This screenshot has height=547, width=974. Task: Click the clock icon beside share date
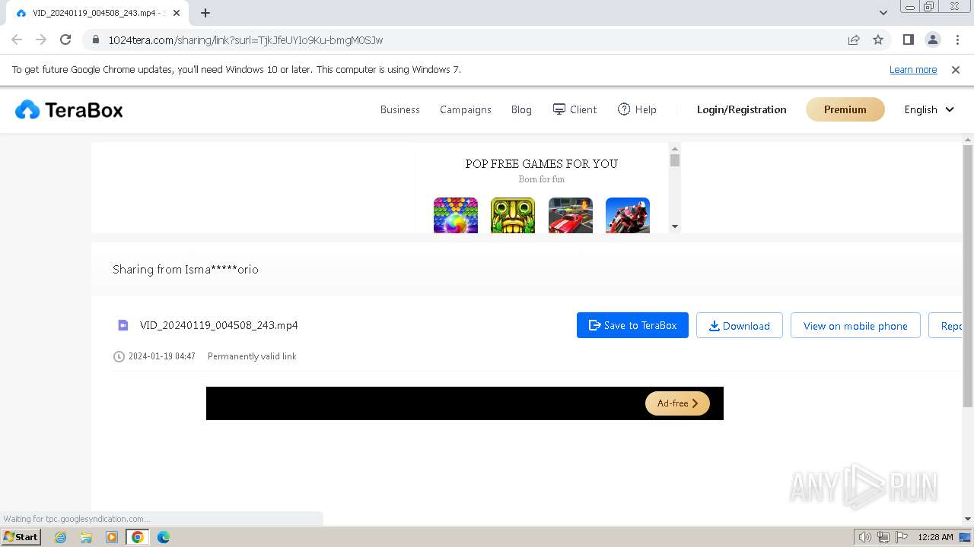pos(119,356)
